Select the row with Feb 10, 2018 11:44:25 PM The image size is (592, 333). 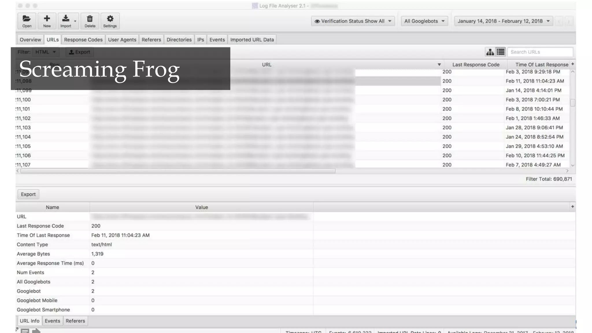[x=293, y=156]
